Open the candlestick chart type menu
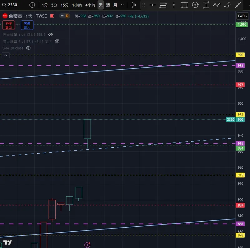 pyautogui.click(x=134, y=5)
